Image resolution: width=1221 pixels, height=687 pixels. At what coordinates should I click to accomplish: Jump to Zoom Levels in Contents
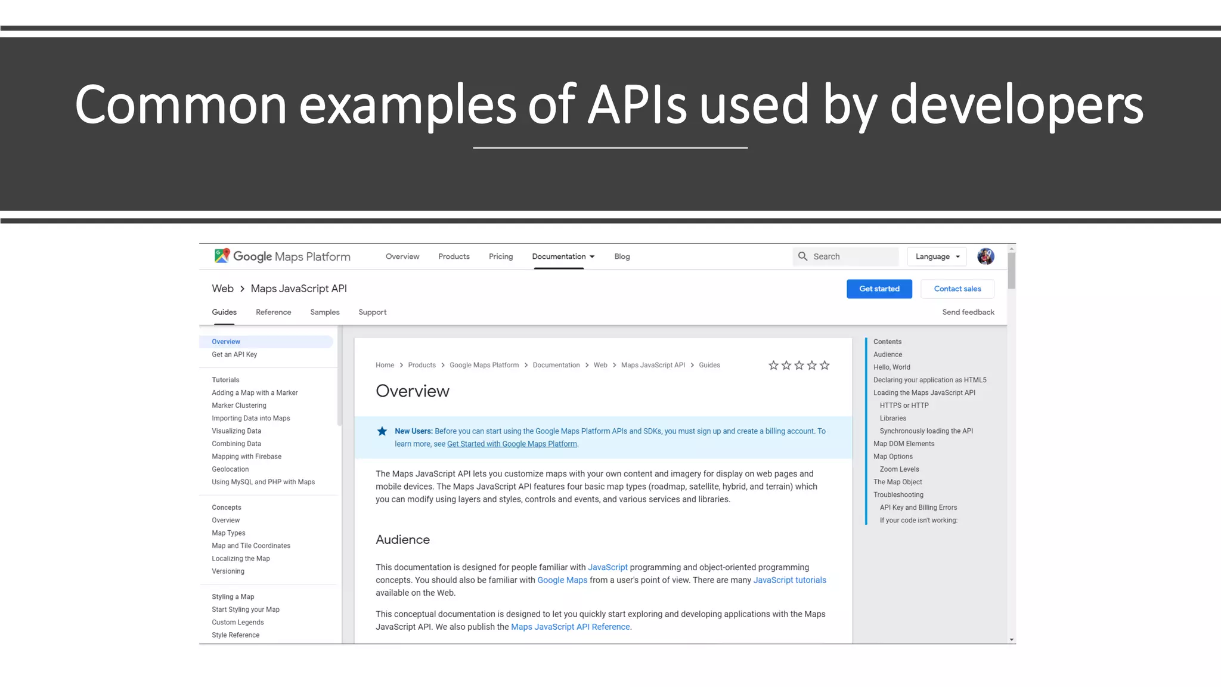pos(899,469)
